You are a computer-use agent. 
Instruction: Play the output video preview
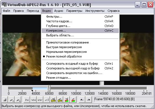pos(18,100)
